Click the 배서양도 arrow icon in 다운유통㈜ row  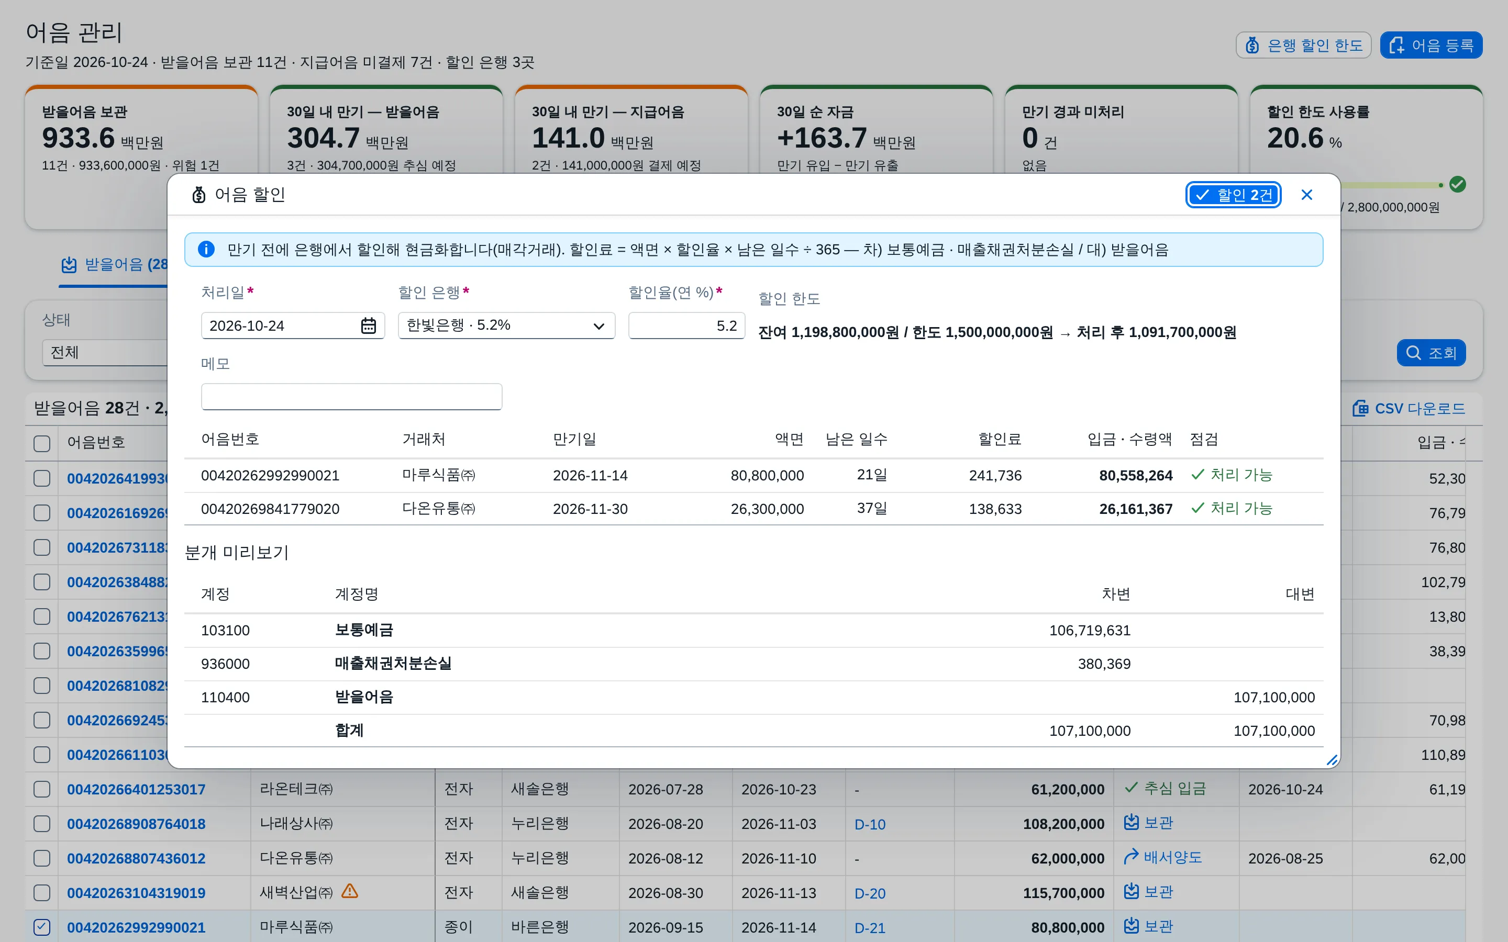[x=1131, y=857]
